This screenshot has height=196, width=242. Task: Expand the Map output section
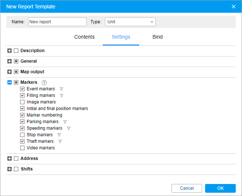tap(10, 72)
